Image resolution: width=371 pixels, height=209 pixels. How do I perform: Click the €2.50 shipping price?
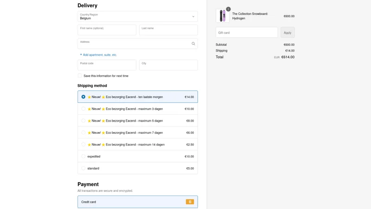190,144
